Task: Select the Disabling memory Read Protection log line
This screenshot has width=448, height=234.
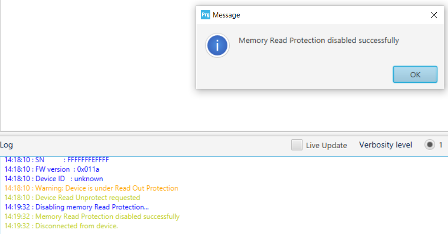Action: pos(76,207)
